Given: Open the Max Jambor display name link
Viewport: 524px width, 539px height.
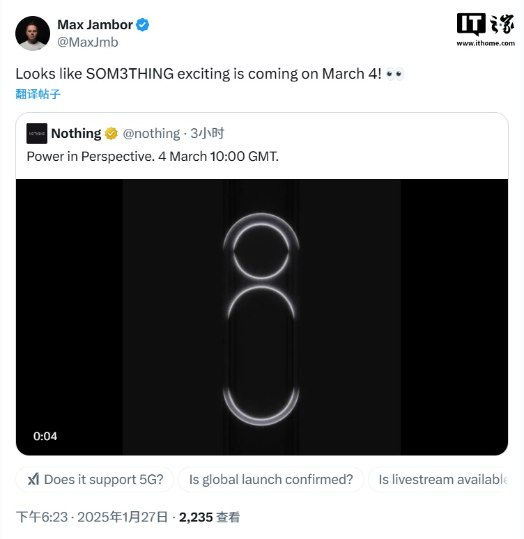Looking at the screenshot, I should 95,25.
